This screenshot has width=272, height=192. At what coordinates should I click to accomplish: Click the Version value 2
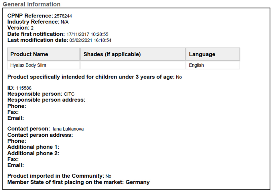point(32,28)
